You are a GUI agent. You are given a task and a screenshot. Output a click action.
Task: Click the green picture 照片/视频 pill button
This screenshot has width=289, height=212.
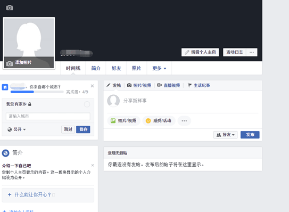click(123, 121)
